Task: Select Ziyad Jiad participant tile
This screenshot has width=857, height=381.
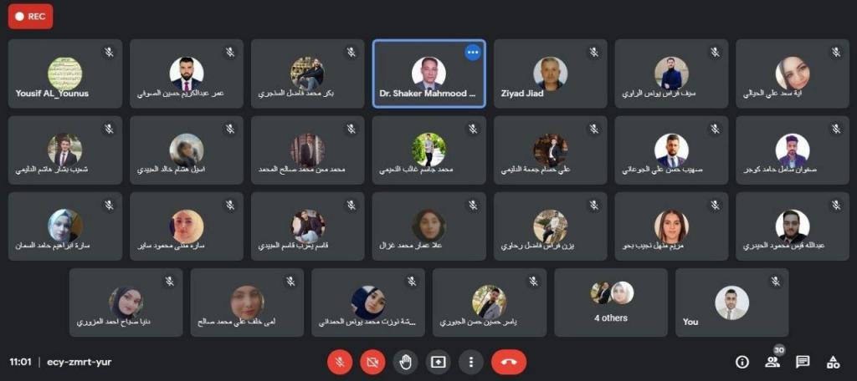Action: click(x=550, y=74)
